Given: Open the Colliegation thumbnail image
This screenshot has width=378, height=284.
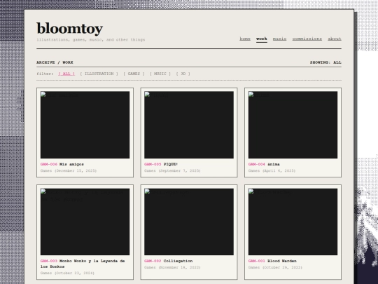Looking at the screenshot, I should pos(189,222).
